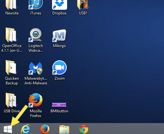Image resolution: width=164 pixels, height=134 pixels.
Task: Open the Dropbox desktop shortcut
Action: [60, 5]
